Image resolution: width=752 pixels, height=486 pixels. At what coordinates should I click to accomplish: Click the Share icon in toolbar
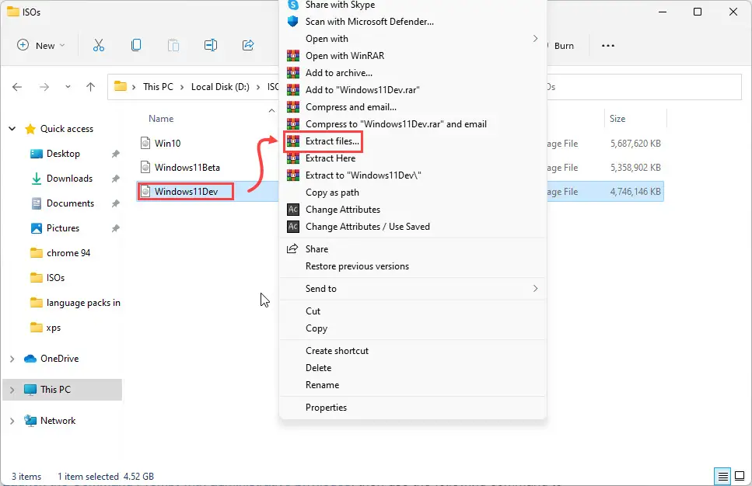[248, 46]
